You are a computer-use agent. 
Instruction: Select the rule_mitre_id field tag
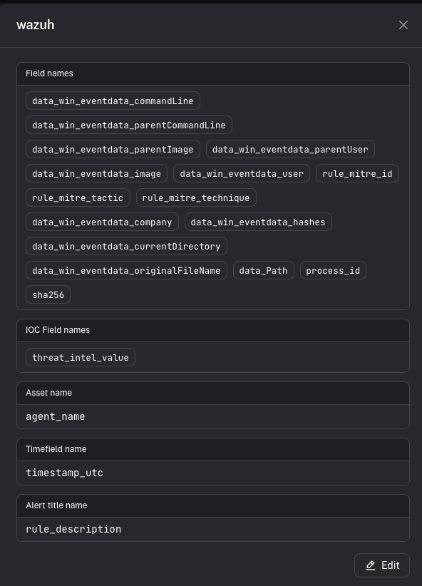[357, 173]
